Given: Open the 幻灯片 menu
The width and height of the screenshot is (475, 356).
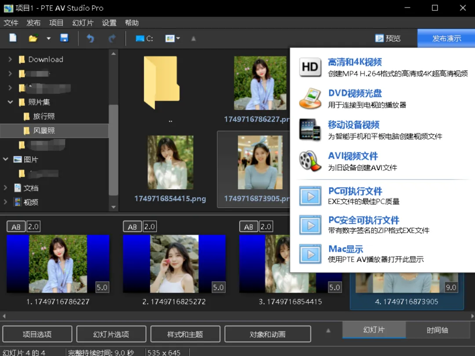Looking at the screenshot, I should click(83, 23).
